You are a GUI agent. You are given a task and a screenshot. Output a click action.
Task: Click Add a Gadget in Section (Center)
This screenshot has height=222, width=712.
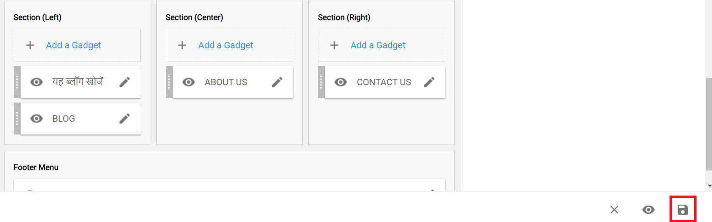point(226,45)
